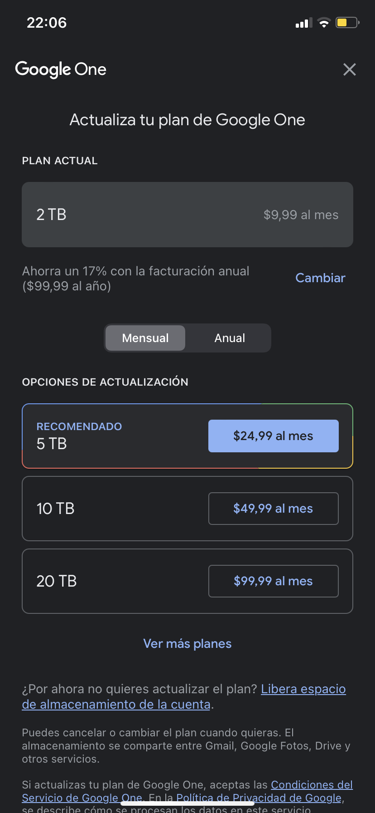
Task: Tap the 22:06 clock in status bar
Action: coord(47,23)
